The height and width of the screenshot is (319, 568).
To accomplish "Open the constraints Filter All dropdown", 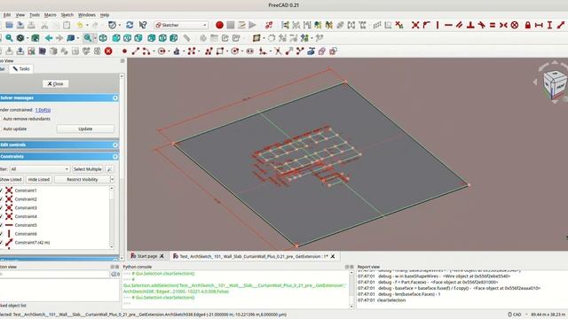I will point(39,169).
